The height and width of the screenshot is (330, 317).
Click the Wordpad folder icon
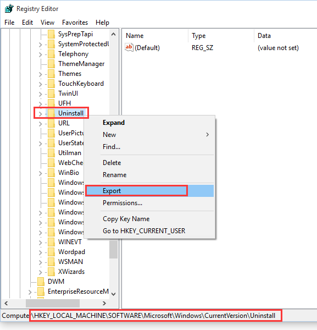coord(51,252)
